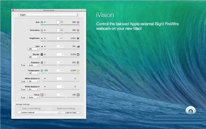Click the Brightness maximum value '1,047'
This screenshot has width=206, height=129.
click(x=73, y=38)
